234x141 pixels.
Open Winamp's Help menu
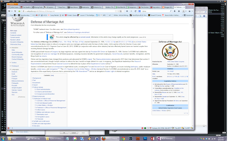coord(33,1)
